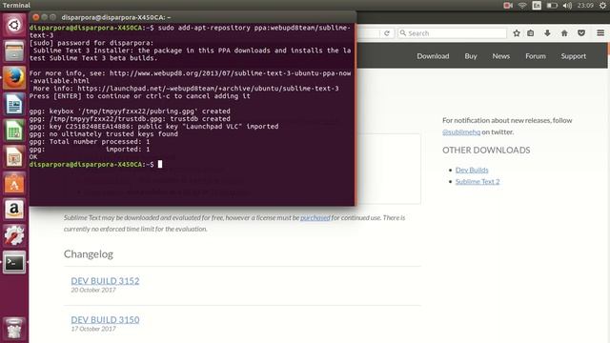Click the '17 October 2017' date text
This screenshot has height=343, width=610.
point(93,329)
